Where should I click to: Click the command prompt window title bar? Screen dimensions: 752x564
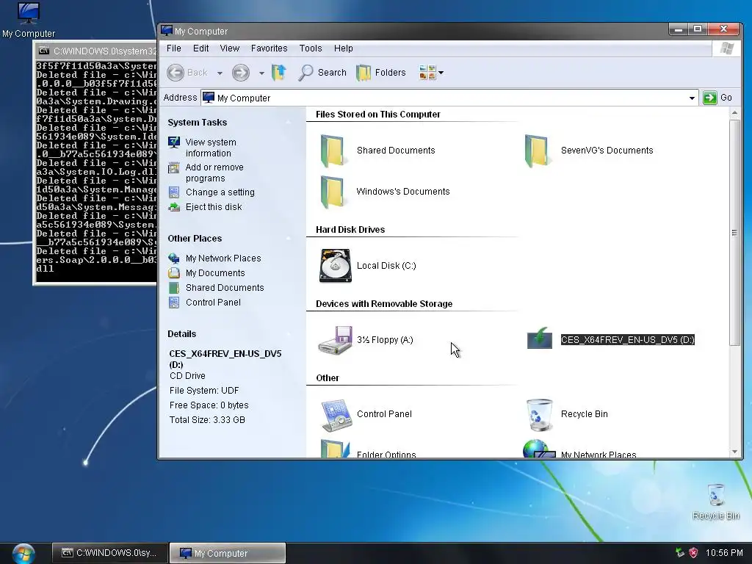[95, 51]
